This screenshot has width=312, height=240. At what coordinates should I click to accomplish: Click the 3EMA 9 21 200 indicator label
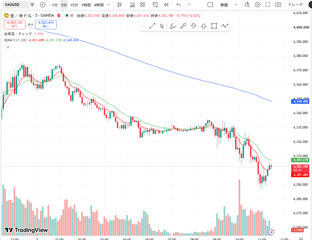click(15, 40)
